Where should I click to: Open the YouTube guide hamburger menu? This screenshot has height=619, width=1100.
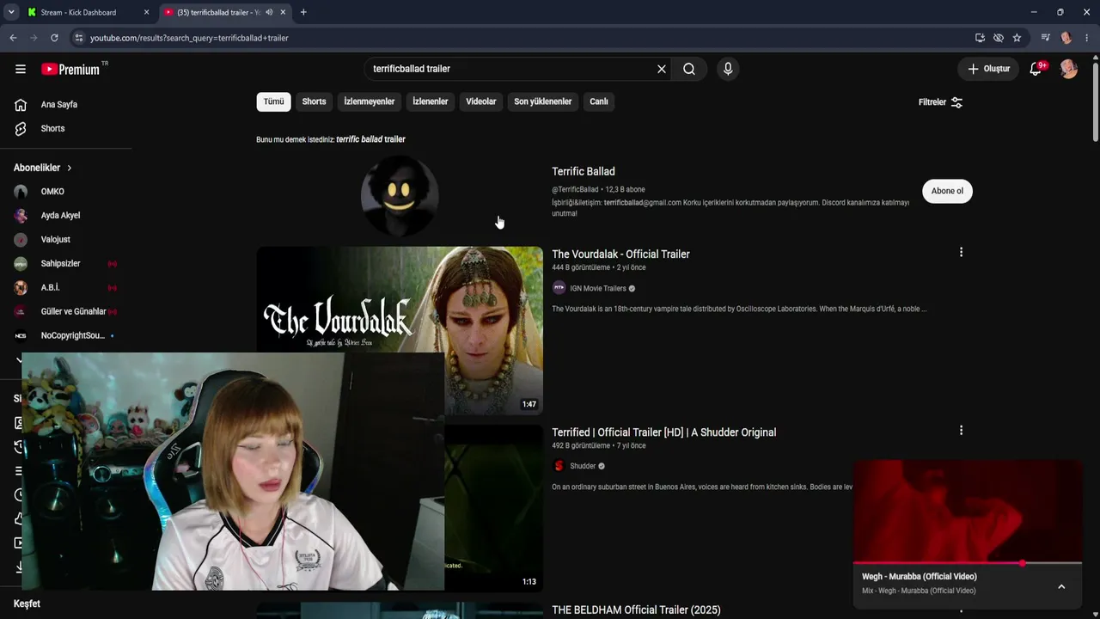[x=21, y=69]
